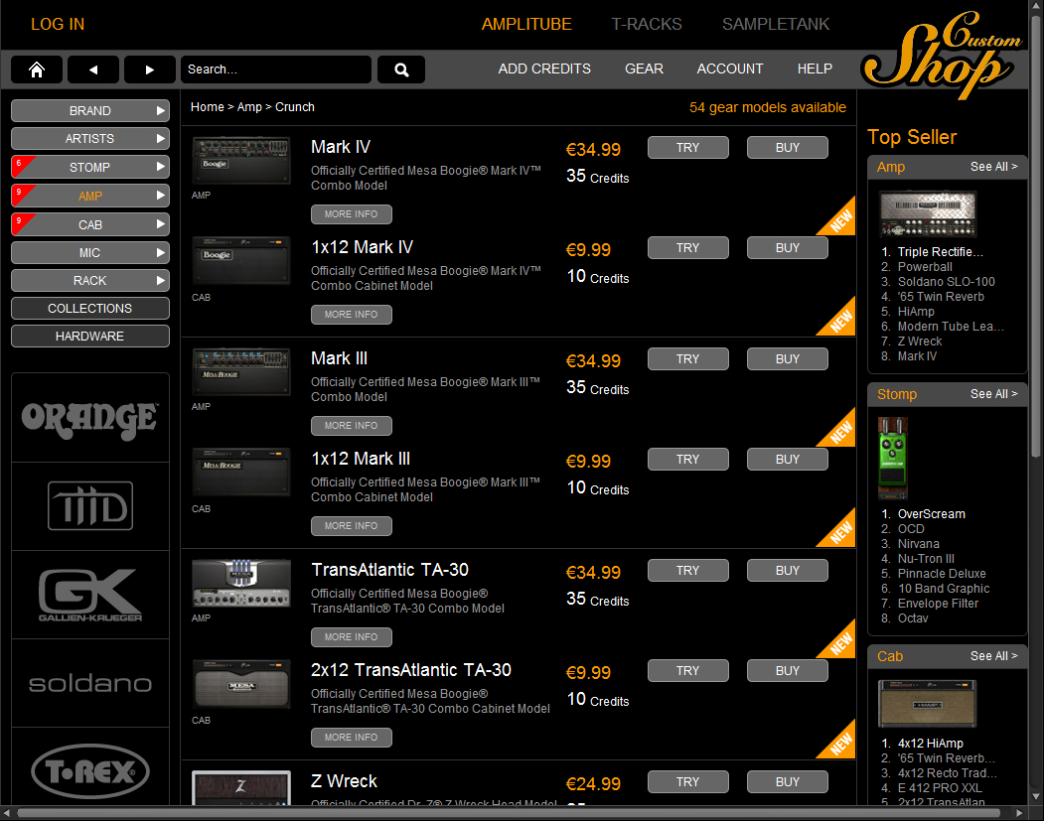Screen dimensions: 1044x821
Task: Expand the ARTISTS category menu
Action: tap(90, 139)
